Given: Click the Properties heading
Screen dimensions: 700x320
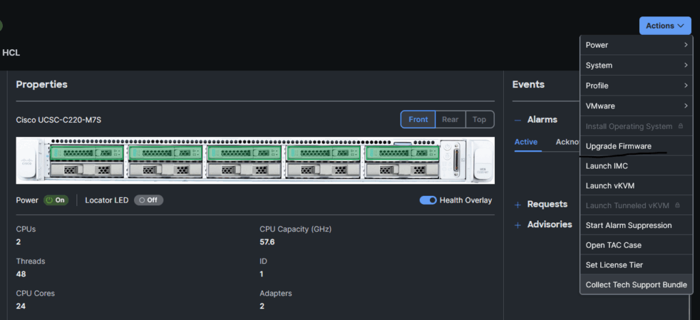Looking at the screenshot, I should point(42,84).
